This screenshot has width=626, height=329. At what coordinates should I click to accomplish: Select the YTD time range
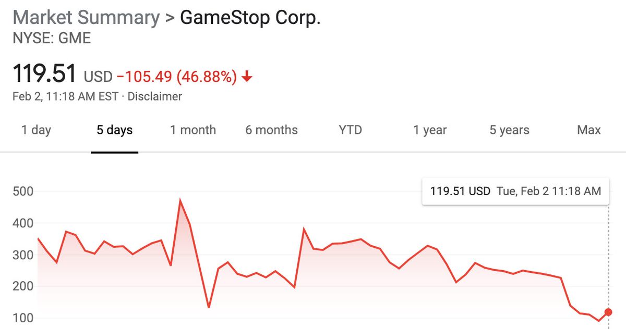(350, 130)
